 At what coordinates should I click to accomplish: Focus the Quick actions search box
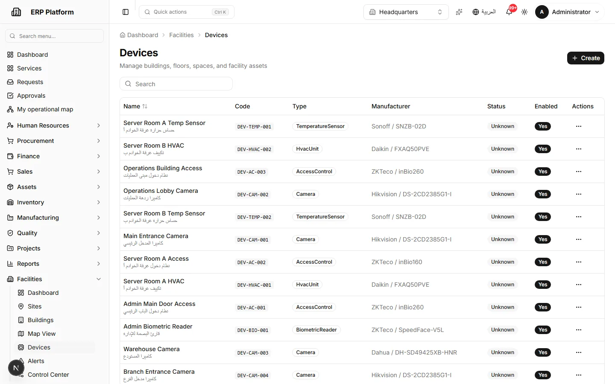[187, 12]
